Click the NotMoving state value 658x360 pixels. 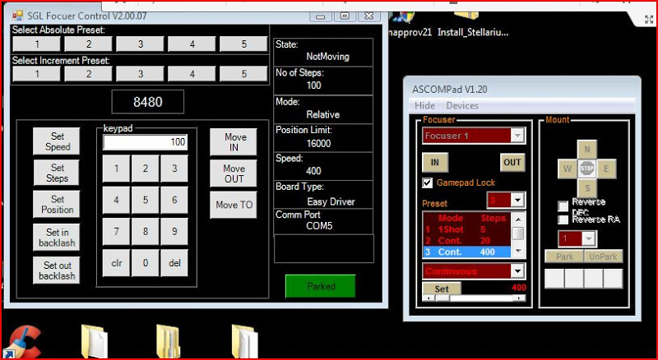(x=327, y=56)
